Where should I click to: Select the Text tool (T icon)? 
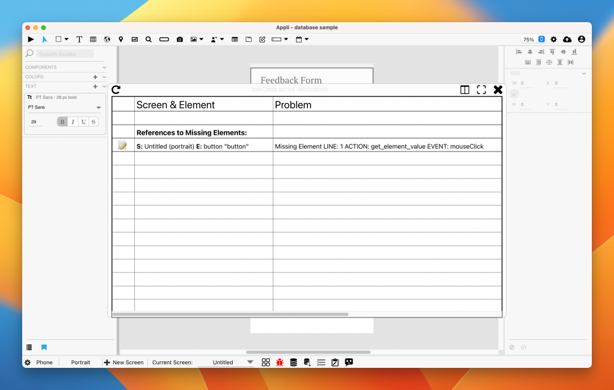[79, 39]
